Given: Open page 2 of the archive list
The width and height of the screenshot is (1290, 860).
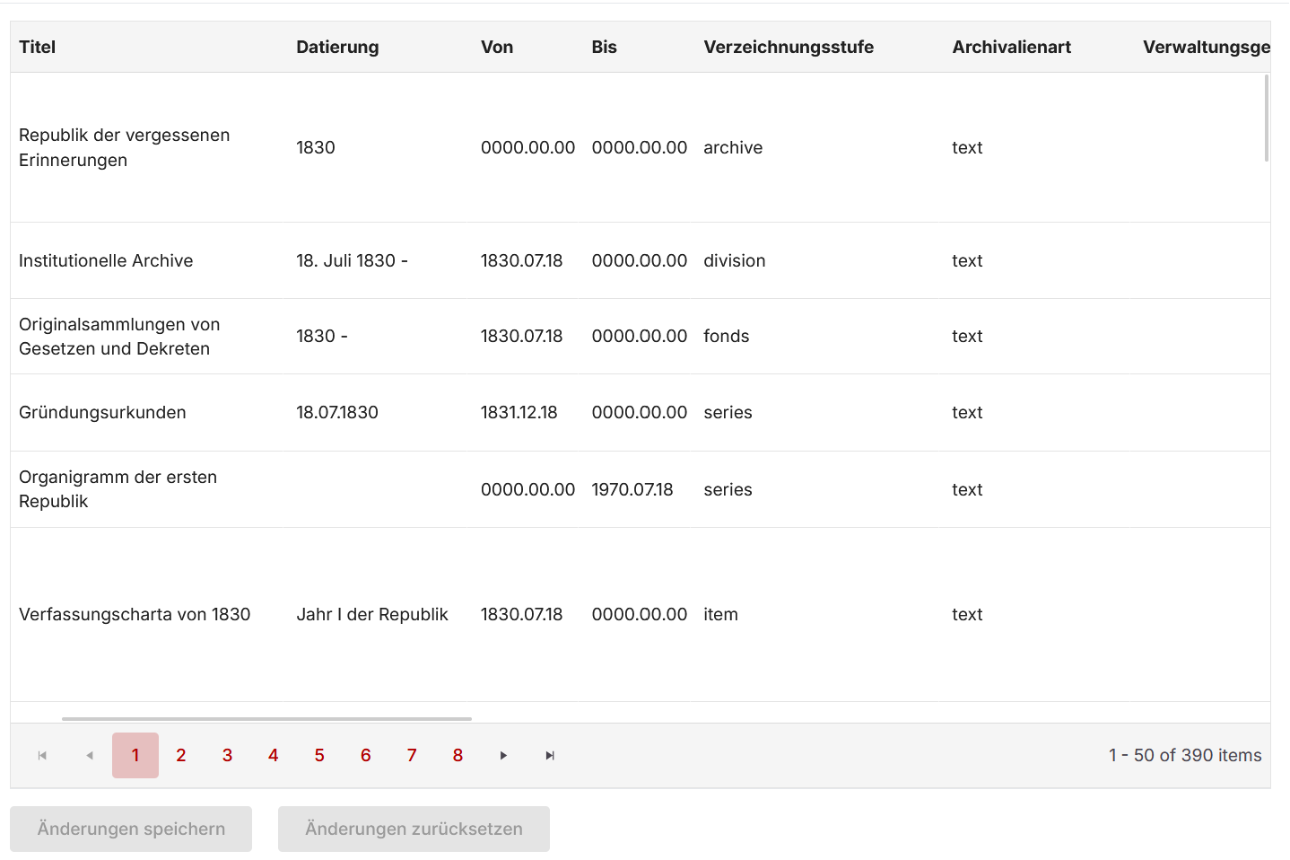Looking at the screenshot, I should (x=181, y=755).
